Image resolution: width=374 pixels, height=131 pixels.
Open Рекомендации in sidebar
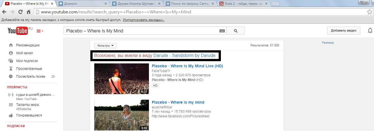[x=28, y=45]
